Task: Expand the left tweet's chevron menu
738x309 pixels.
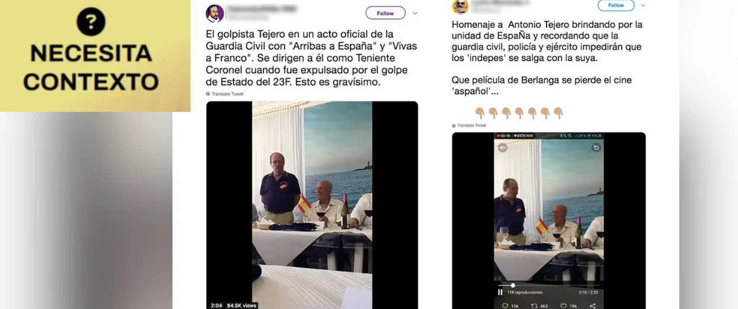Action: [415, 13]
